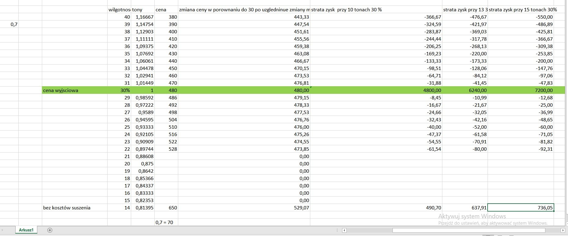Click the horizontal scrollbar thumb
Image resolution: width=568 pixels, height=236 pixels.
[468, 230]
